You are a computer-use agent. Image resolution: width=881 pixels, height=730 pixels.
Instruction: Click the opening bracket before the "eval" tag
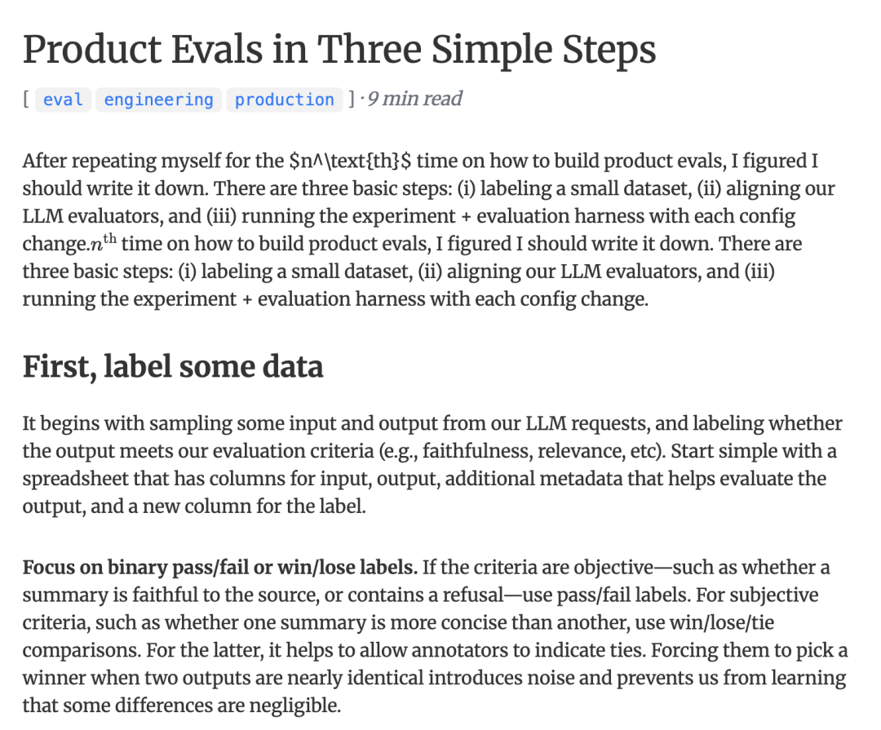click(x=26, y=100)
